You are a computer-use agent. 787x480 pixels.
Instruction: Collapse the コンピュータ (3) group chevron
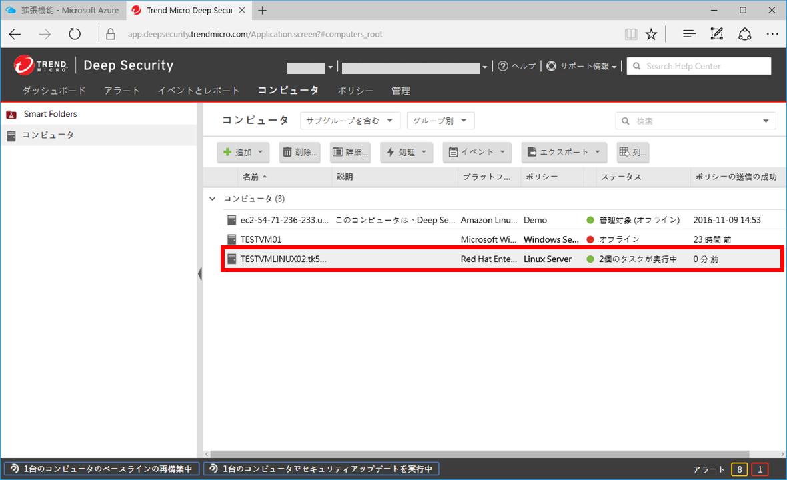[213, 199]
